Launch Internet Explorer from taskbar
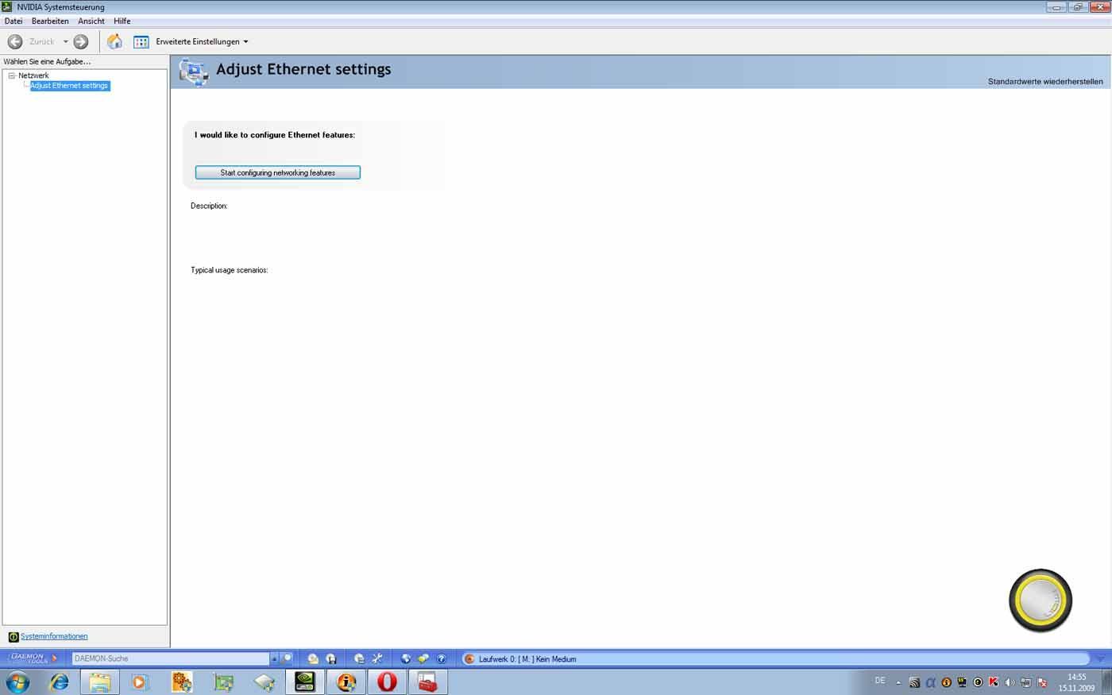This screenshot has height=695, width=1112. tap(59, 681)
